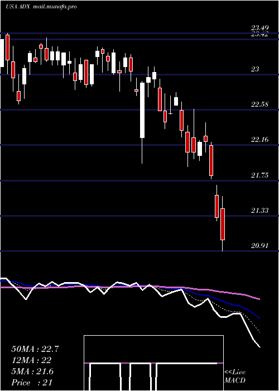This screenshot has width=279, height=391.
Task: Click the 21.33 price level label
Action: click(x=260, y=211)
